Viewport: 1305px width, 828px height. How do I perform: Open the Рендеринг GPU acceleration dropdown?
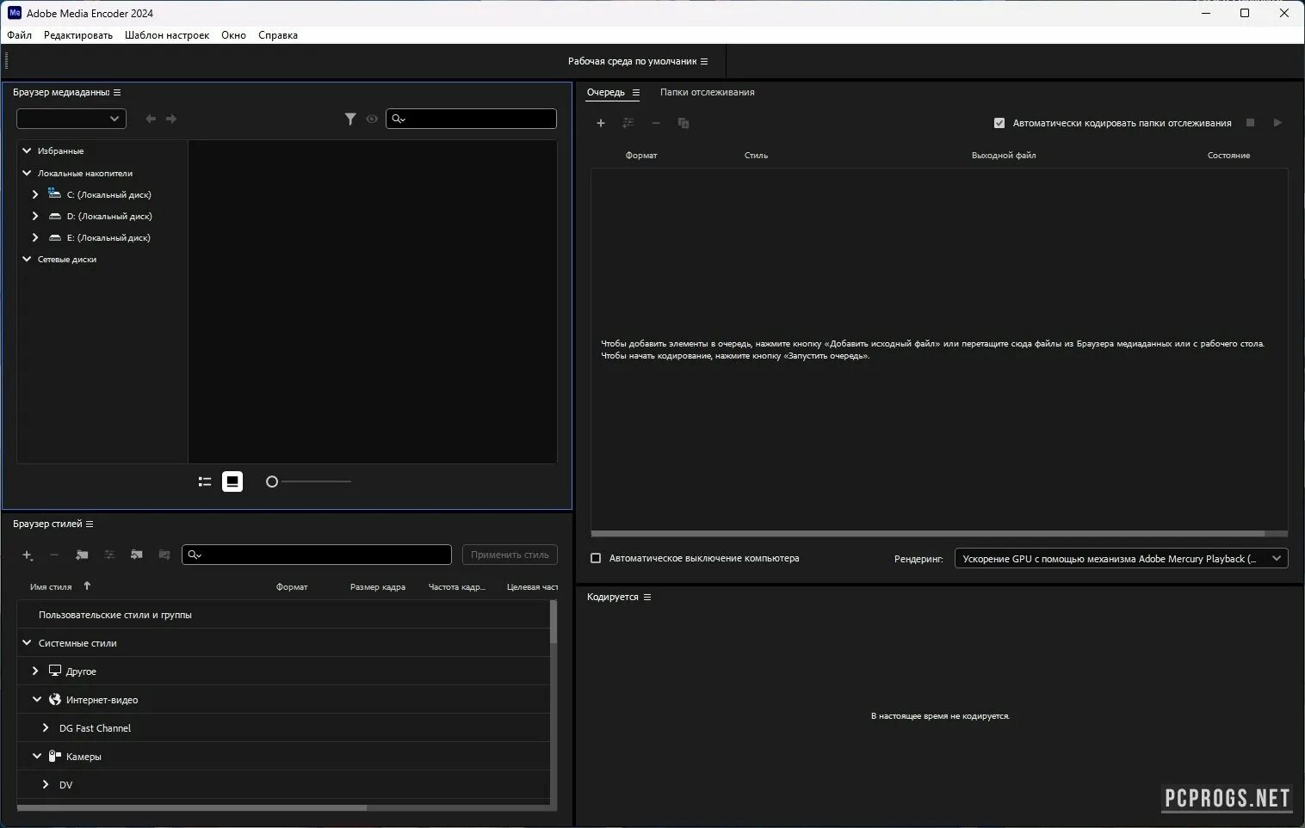click(1121, 559)
